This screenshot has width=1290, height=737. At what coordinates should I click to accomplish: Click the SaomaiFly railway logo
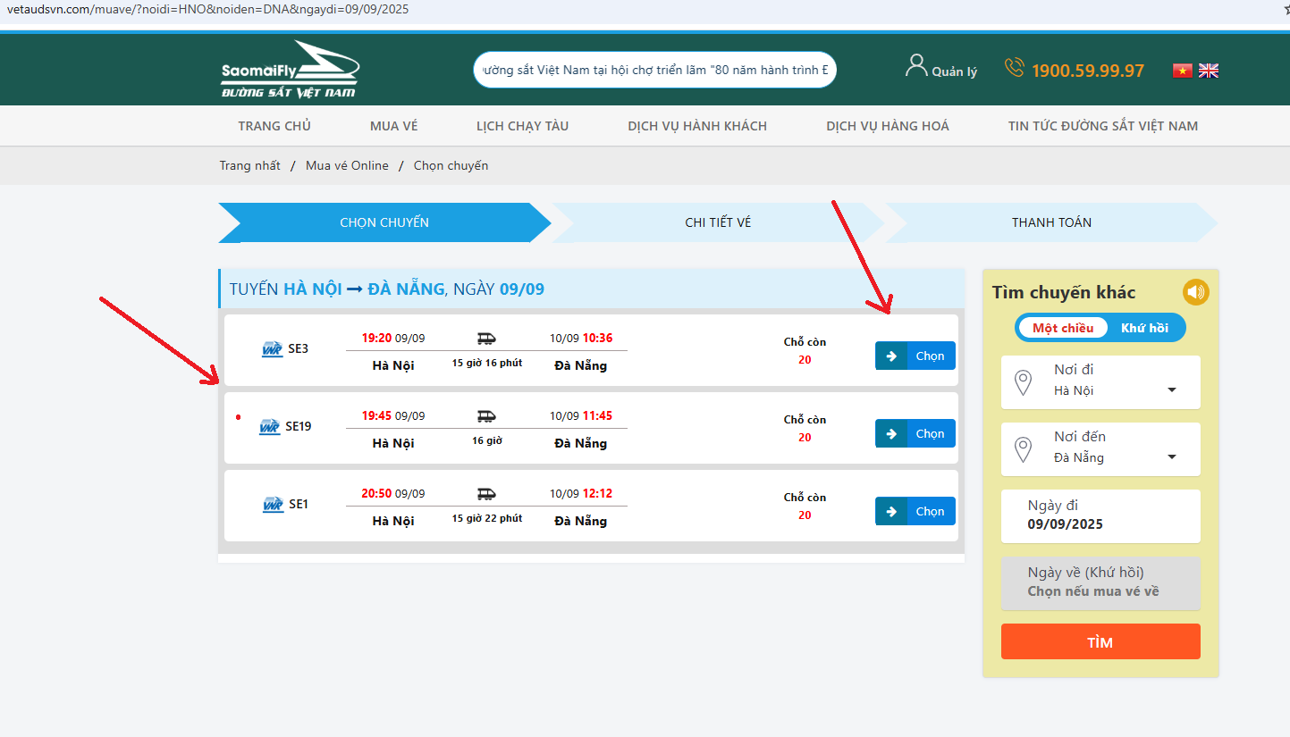pos(289,70)
